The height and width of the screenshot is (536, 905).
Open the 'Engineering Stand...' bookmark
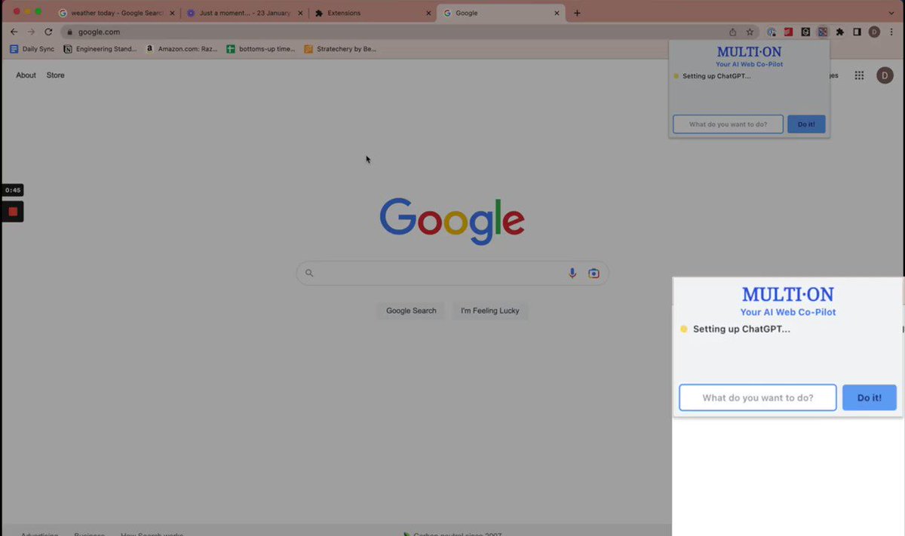(x=100, y=49)
